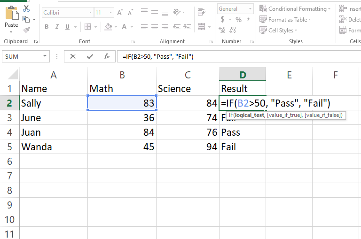The height and width of the screenshot is (239, 361).
Task: Click Top Align icon
Action: [x=144, y=11]
